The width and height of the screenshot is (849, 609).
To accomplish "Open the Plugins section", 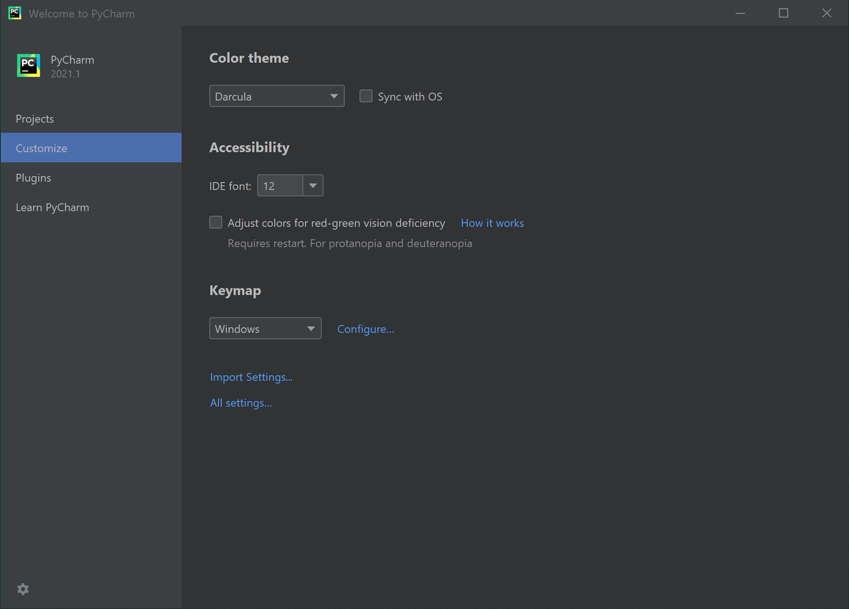I will click(x=91, y=177).
